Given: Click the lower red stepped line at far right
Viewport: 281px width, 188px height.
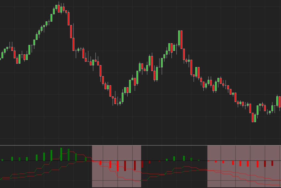Looking at the screenshot, I should [x=274, y=184].
